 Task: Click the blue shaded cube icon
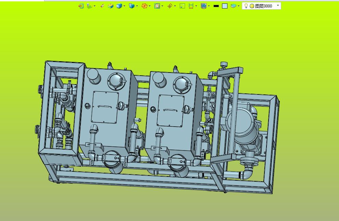(x=119, y=6)
